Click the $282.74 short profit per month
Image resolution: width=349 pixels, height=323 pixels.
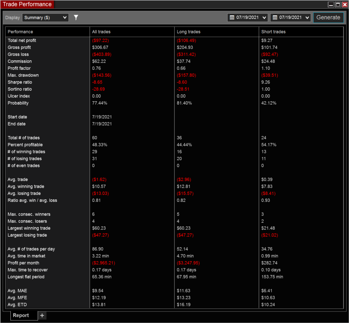point(269,263)
